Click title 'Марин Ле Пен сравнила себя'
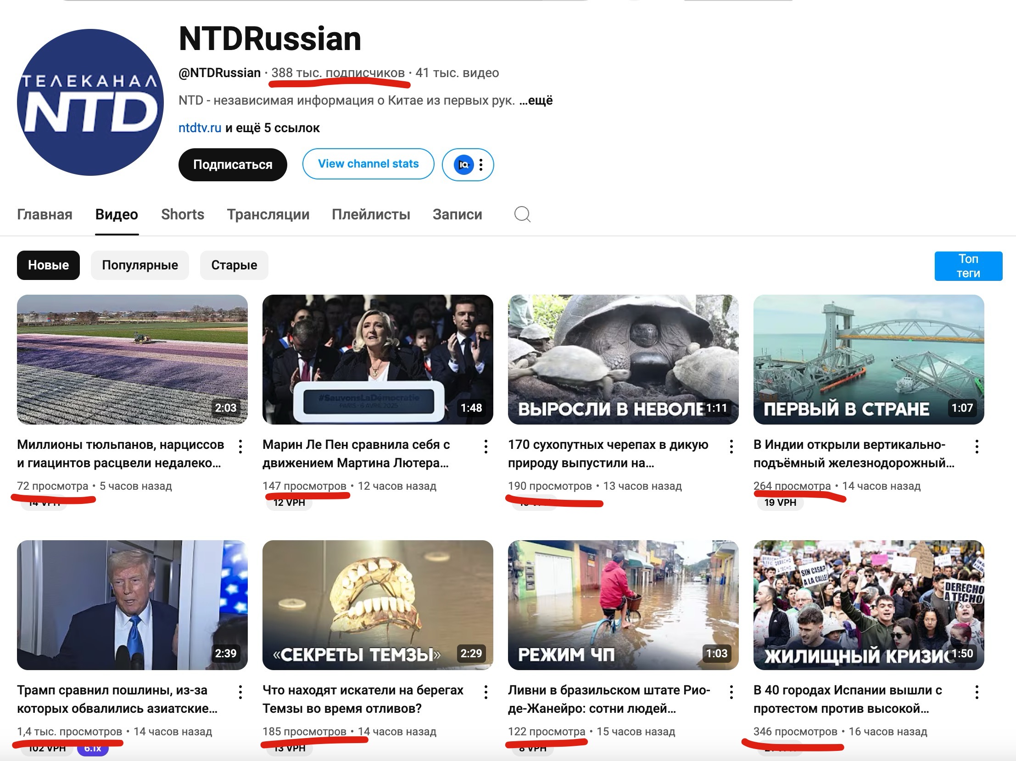The width and height of the screenshot is (1016, 761). tap(356, 454)
